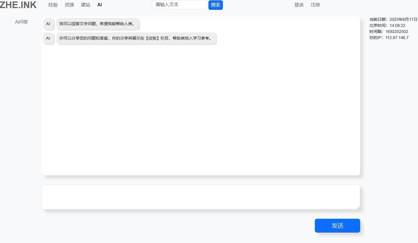
Task: Click the 你的IP 112.87.146.7 text
Action: click(x=389, y=38)
